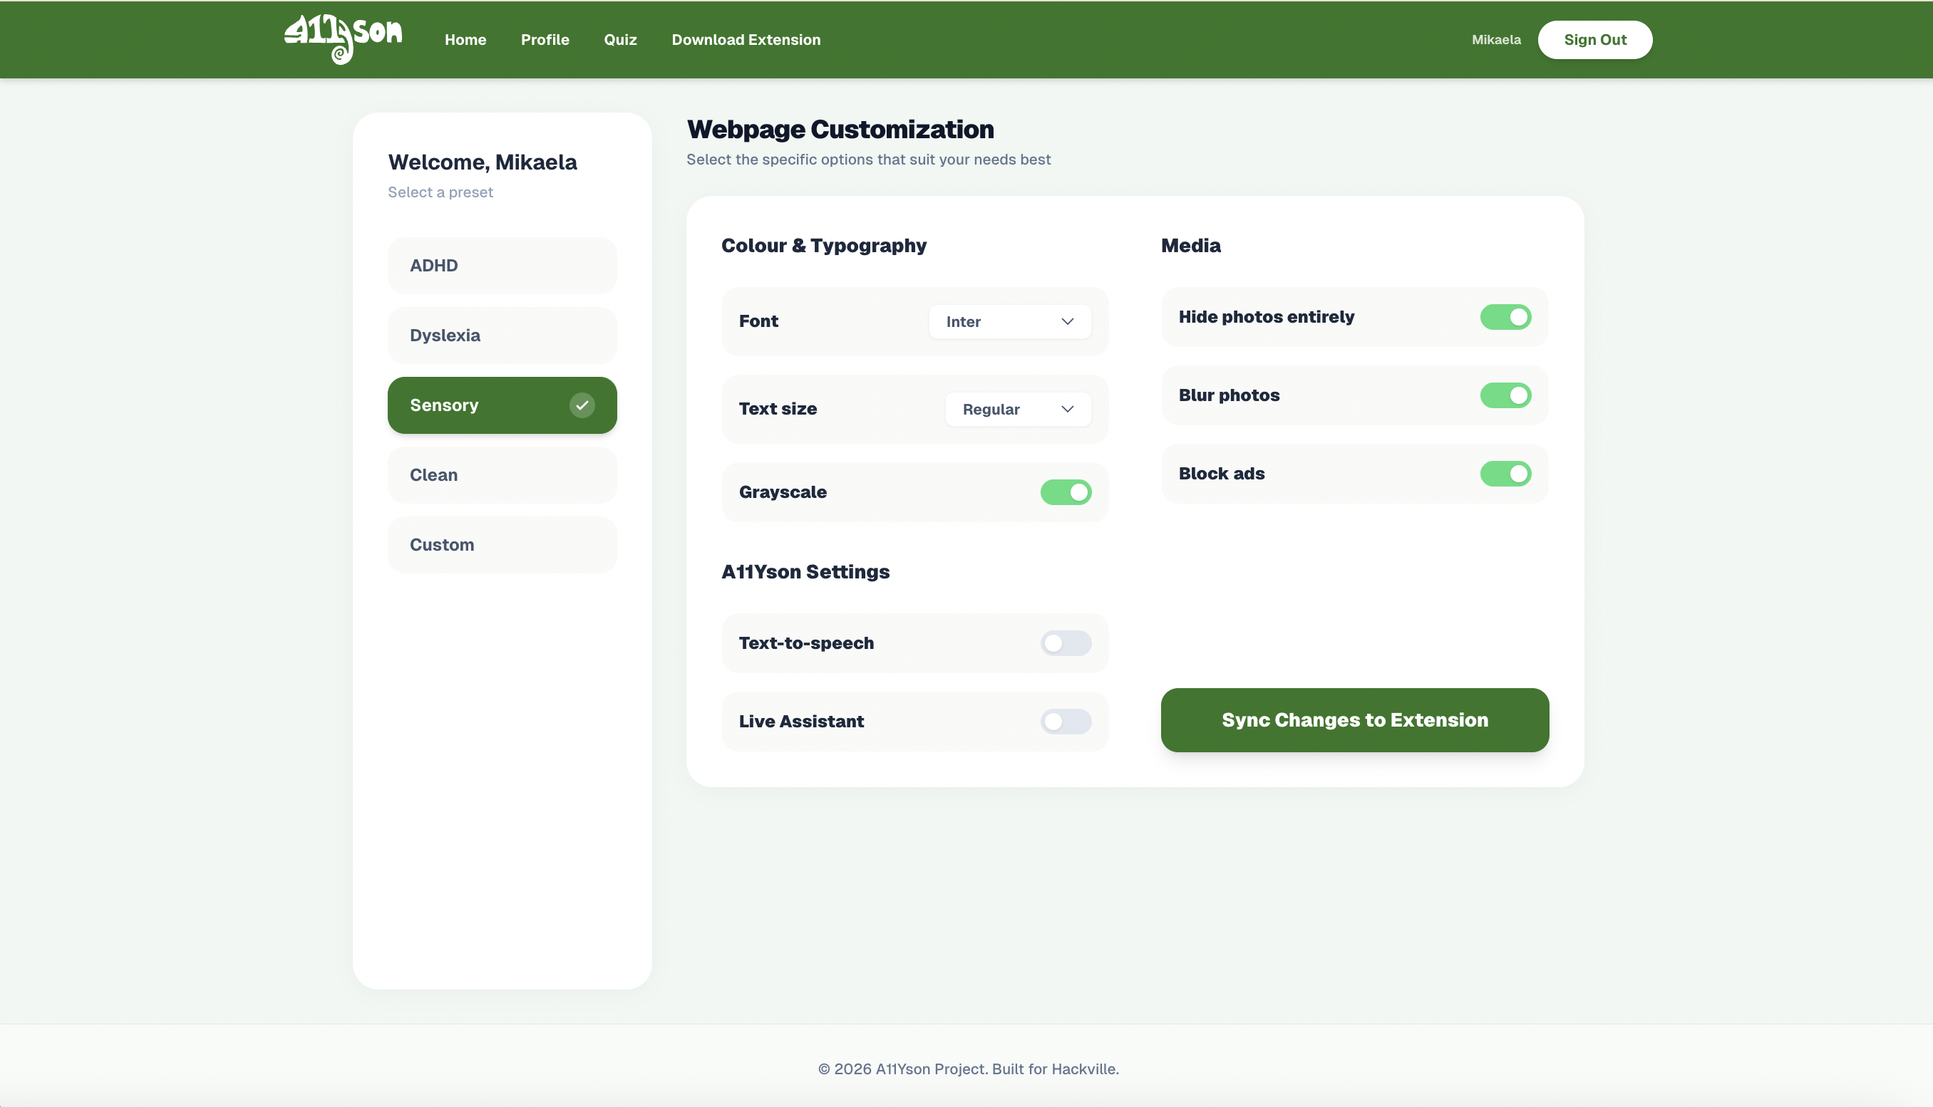This screenshot has width=1933, height=1107.
Task: Turn on the Live Assistant switch
Action: point(1066,722)
